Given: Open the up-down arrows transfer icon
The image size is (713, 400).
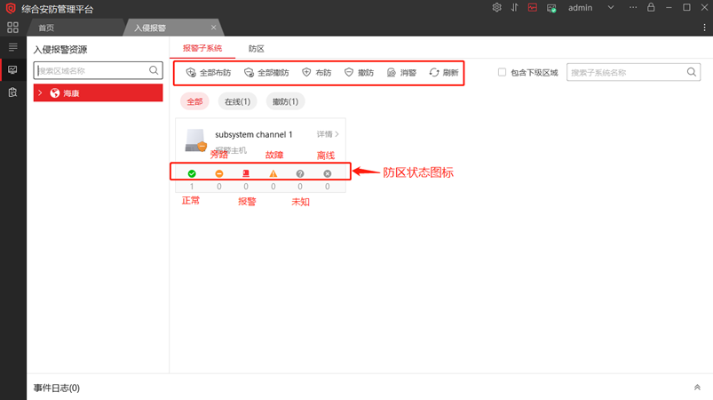Looking at the screenshot, I should pos(514,8).
